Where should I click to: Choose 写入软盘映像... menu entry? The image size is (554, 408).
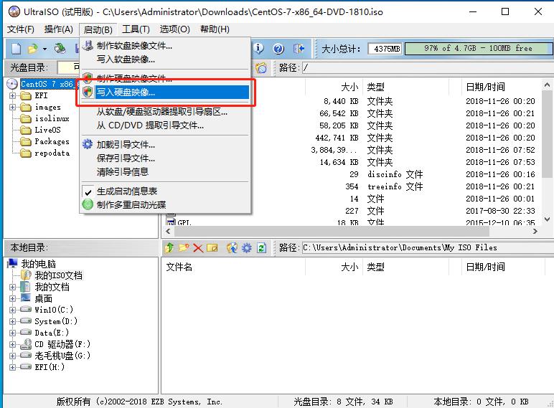click(165, 60)
